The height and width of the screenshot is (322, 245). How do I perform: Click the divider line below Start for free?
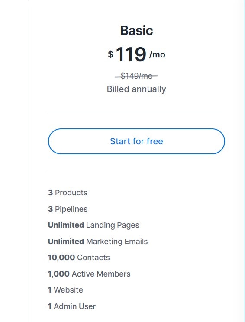(x=136, y=171)
